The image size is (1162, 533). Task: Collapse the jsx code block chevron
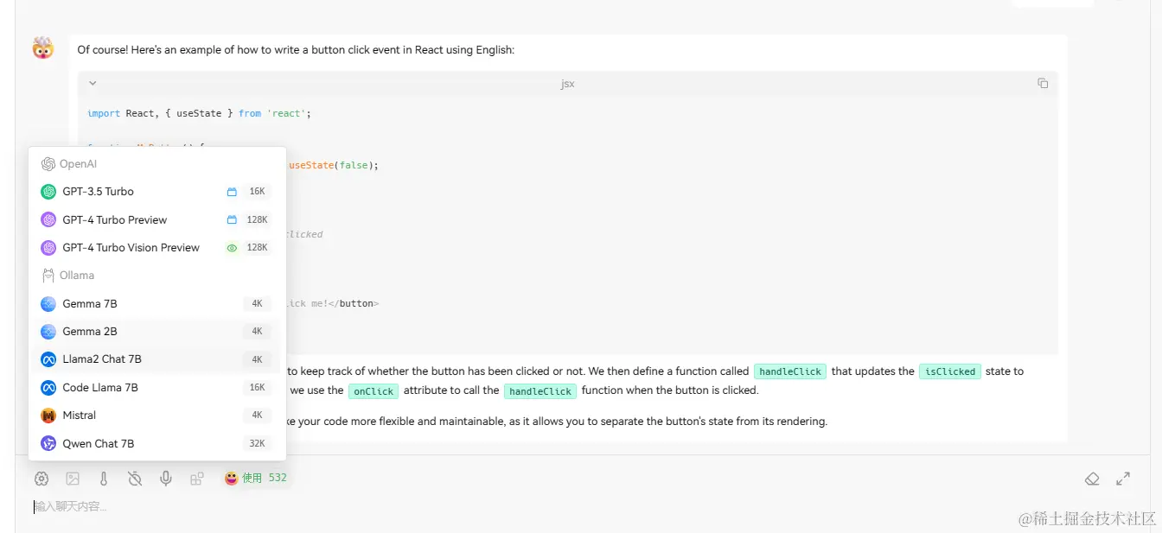tap(93, 84)
